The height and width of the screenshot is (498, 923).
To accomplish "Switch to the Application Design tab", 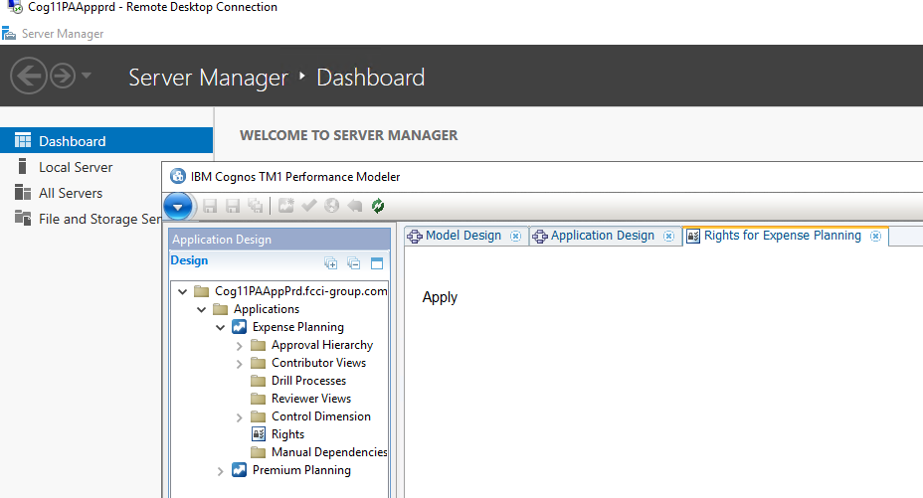I will (602, 236).
